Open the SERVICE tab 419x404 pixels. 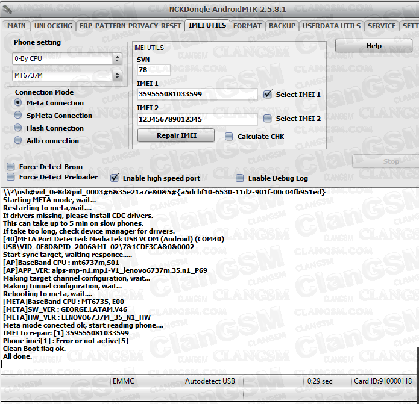pos(382,26)
